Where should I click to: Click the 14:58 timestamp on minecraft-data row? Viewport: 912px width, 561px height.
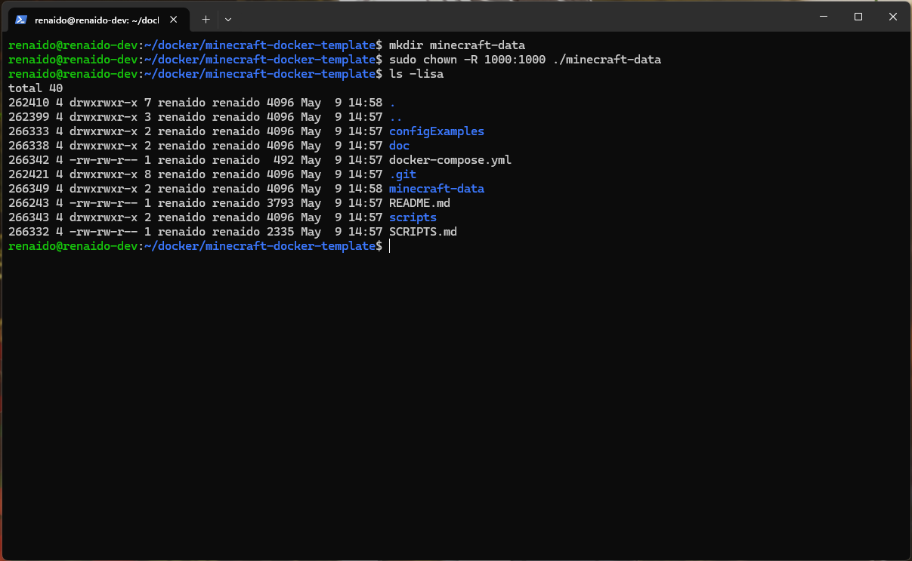(365, 189)
